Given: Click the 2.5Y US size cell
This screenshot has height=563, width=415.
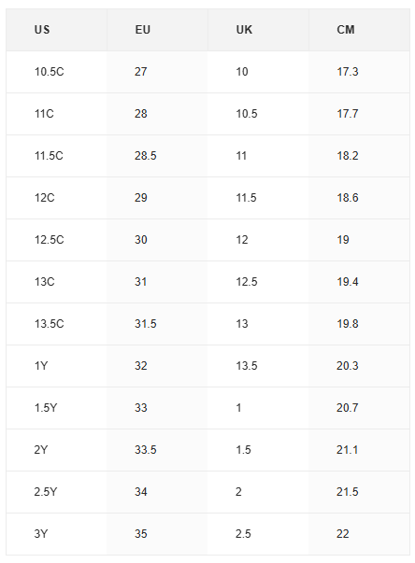Looking at the screenshot, I should point(56,492).
